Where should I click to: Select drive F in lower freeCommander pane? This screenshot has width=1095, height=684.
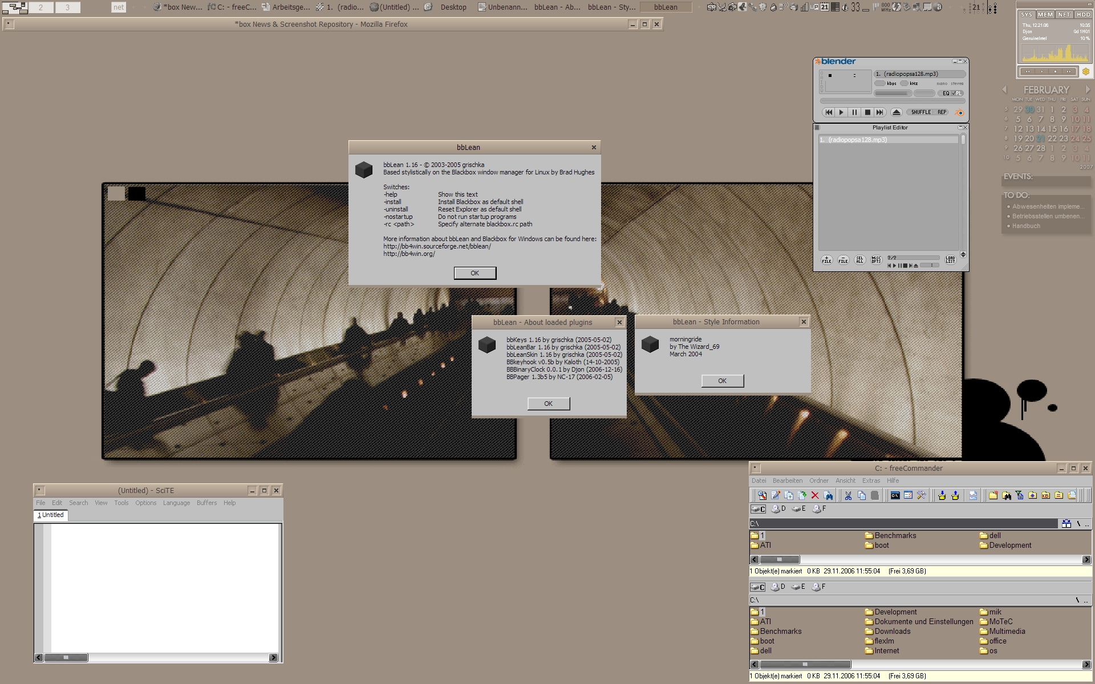[x=819, y=587]
